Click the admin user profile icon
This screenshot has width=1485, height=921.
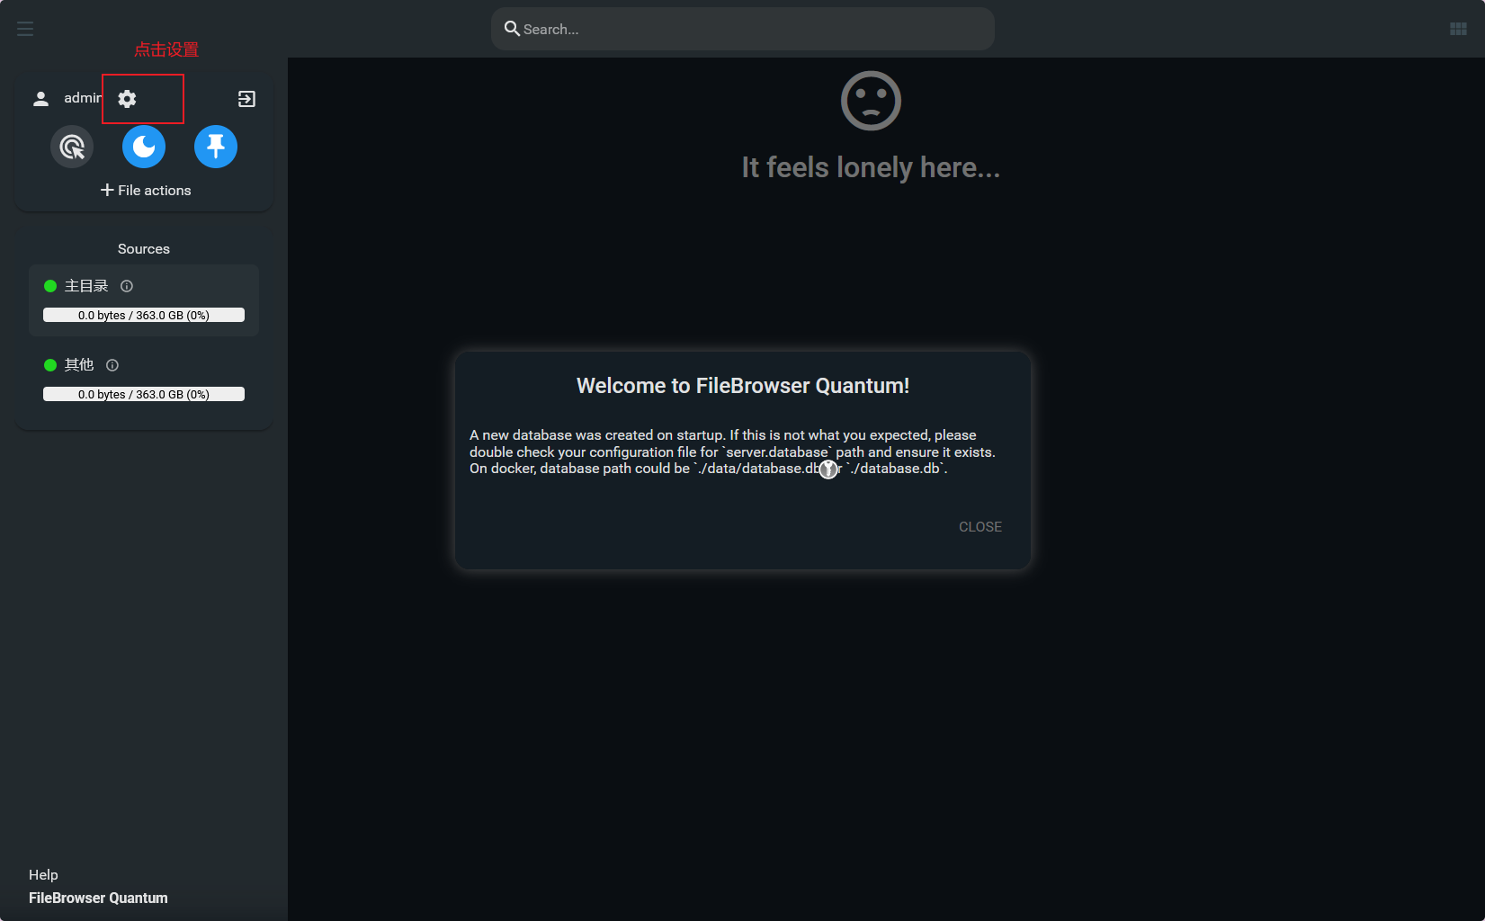click(40, 99)
